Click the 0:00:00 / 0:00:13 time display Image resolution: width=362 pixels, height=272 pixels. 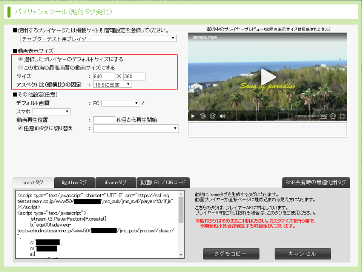[x=307, y=116]
